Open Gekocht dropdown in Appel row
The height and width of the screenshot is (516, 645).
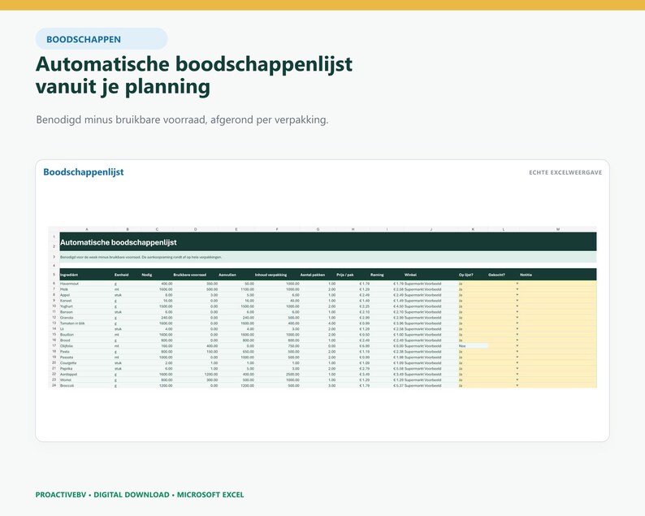tap(517, 295)
